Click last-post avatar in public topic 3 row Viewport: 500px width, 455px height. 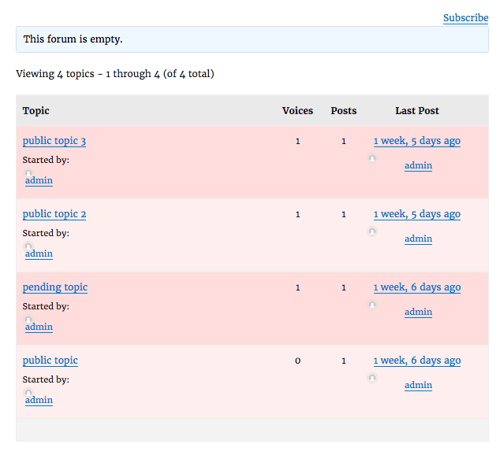[x=372, y=158]
